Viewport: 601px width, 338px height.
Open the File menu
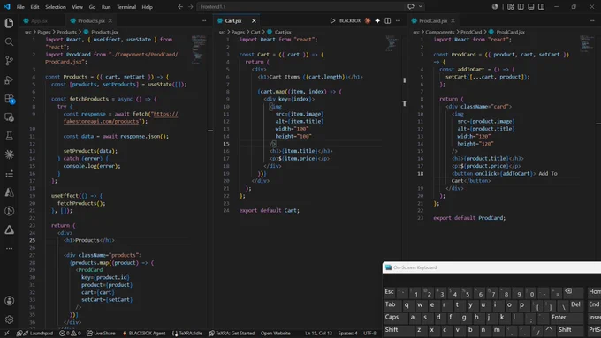[x=20, y=7]
